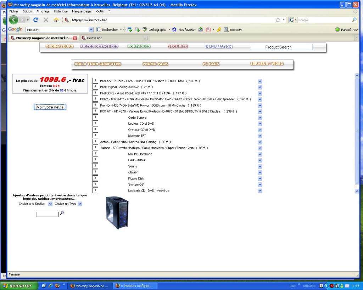Expand dropdown for Antec Boitier Nine Hundred row
Screen dimensions: 363x290
point(260,142)
